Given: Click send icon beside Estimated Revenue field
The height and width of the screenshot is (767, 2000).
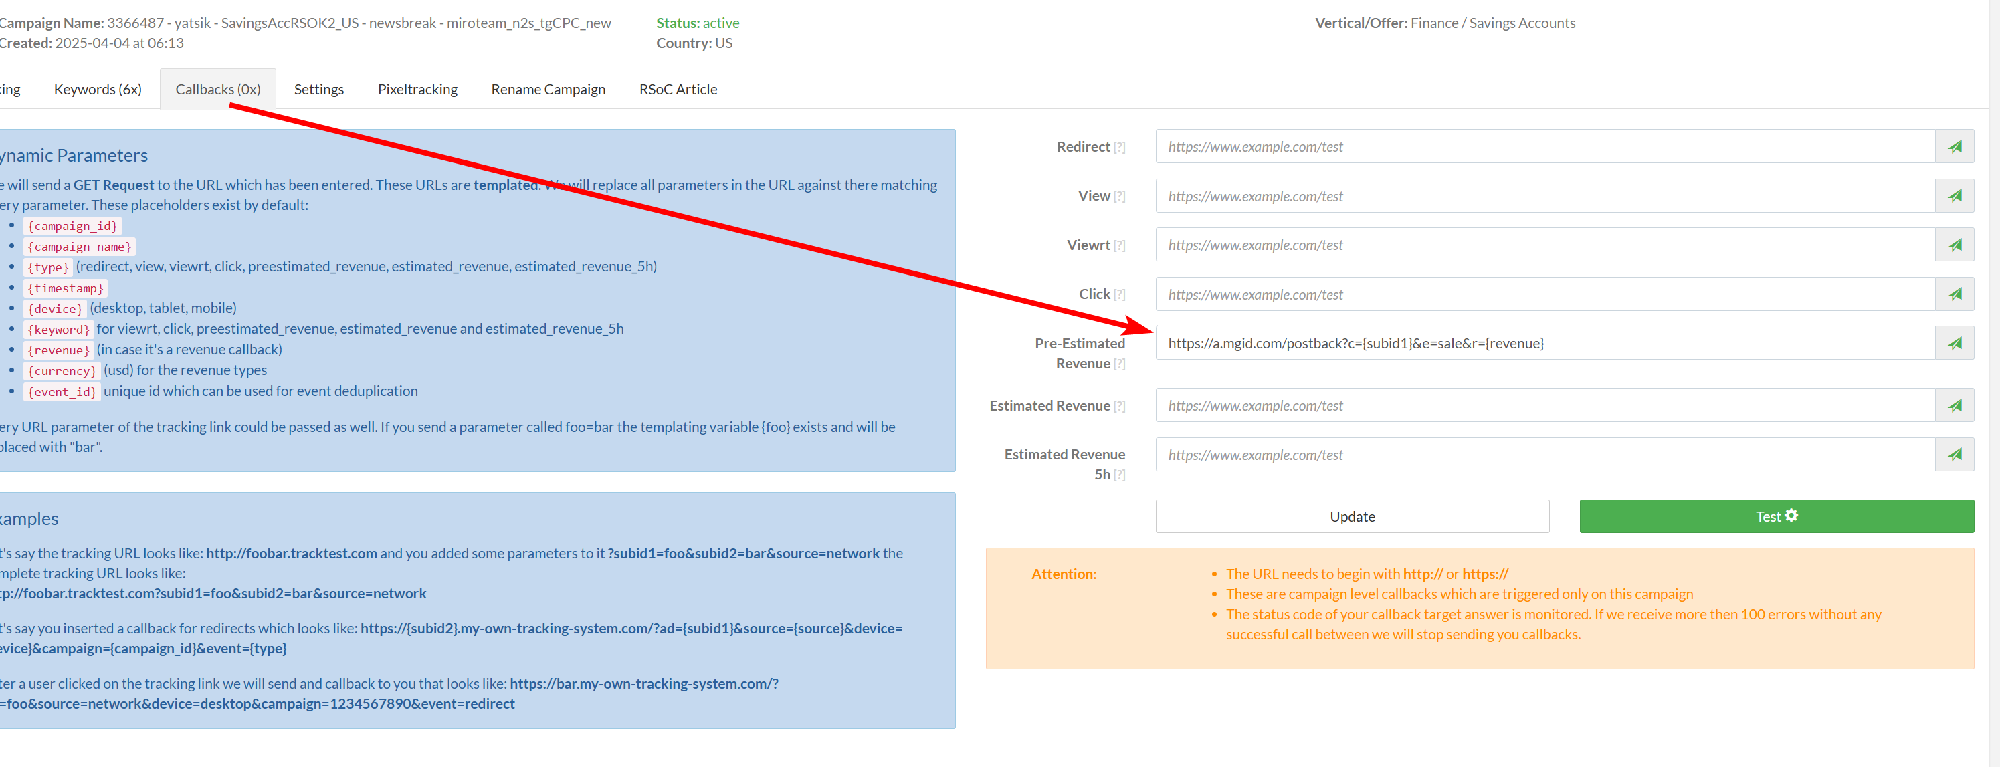Looking at the screenshot, I should (x=1955, y=405).
